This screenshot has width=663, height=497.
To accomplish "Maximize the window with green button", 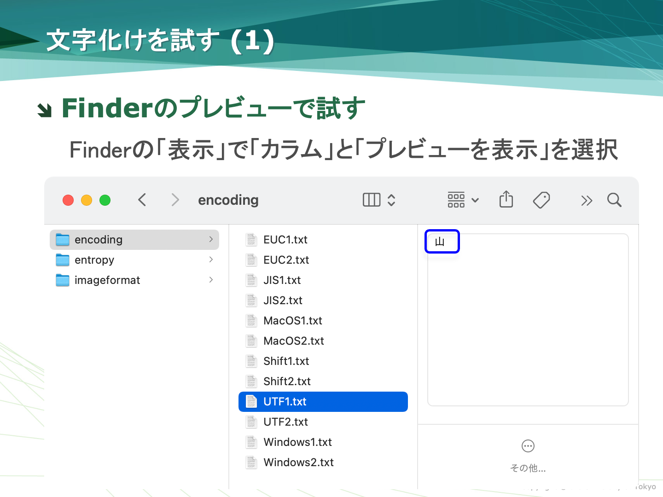I will coord(105,200).
